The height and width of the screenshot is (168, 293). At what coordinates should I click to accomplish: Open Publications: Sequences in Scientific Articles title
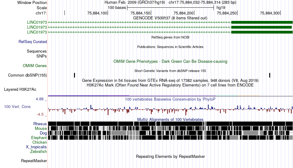pyautogui.click(x=170, y=47)
